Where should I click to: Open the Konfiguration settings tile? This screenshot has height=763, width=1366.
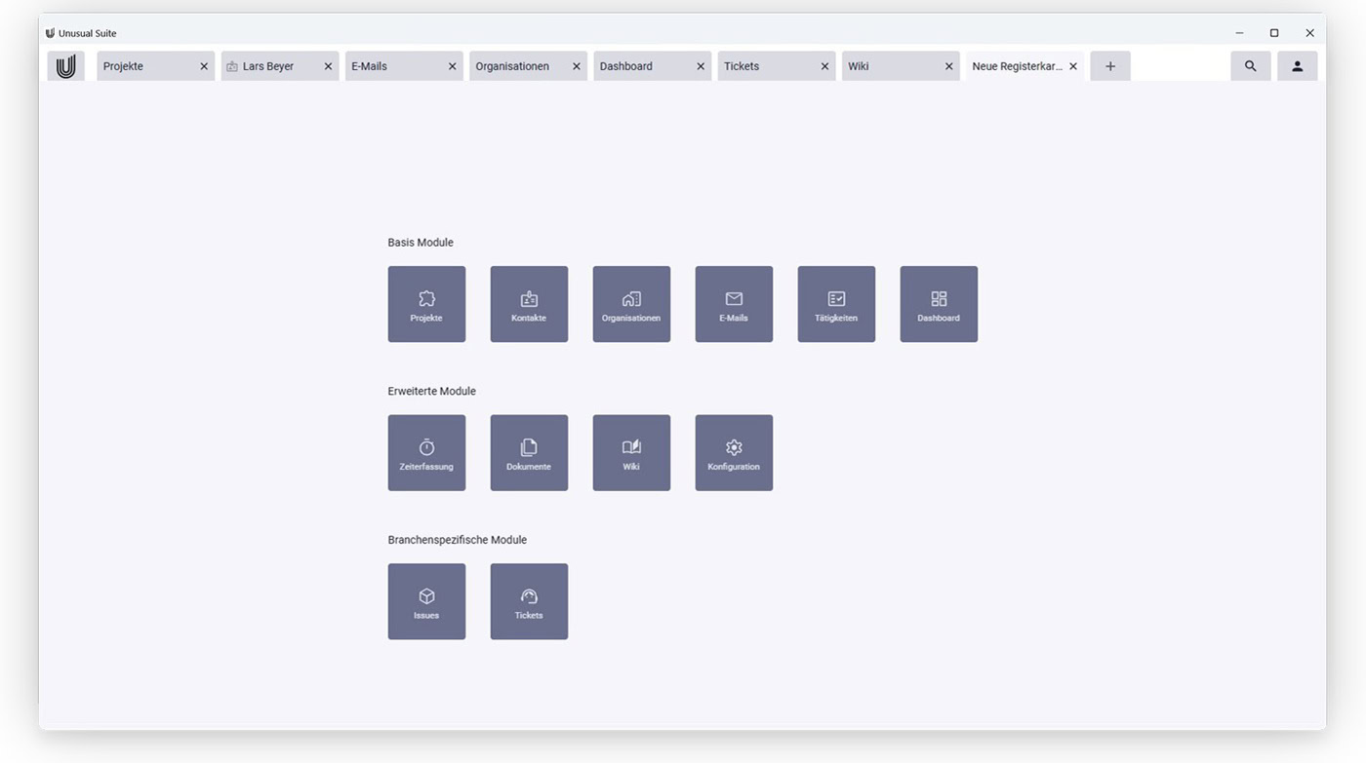(734, 453)
